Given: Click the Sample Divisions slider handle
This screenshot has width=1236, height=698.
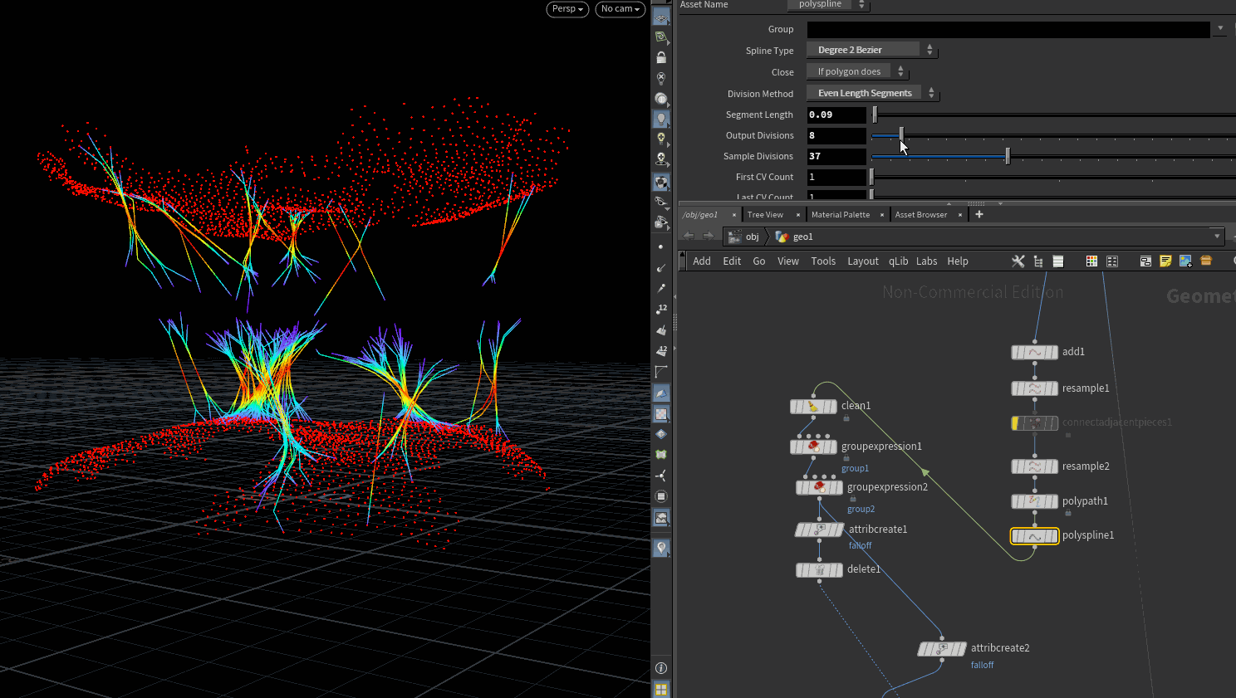Looking at the screenshot, I should tap(1008, 156).
